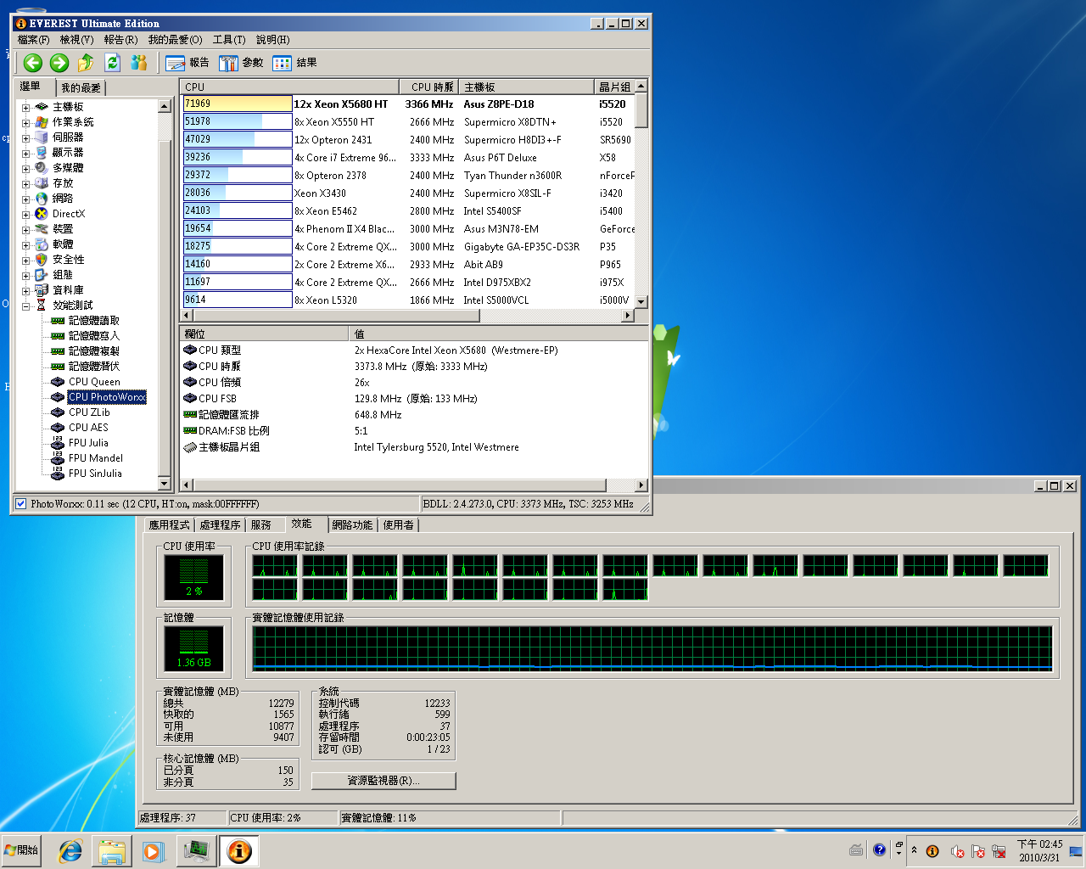Switch to 網路功能 tab in Task Manager
Screen dimensions: 1086x869
point(352,525)
